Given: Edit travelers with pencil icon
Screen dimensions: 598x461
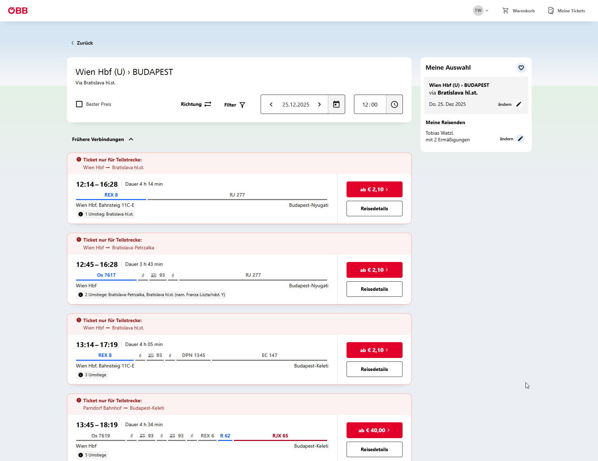Looking at the screenshot, I should (520, 139).
